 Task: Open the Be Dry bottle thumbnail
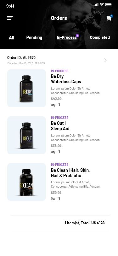click(26, 88)
